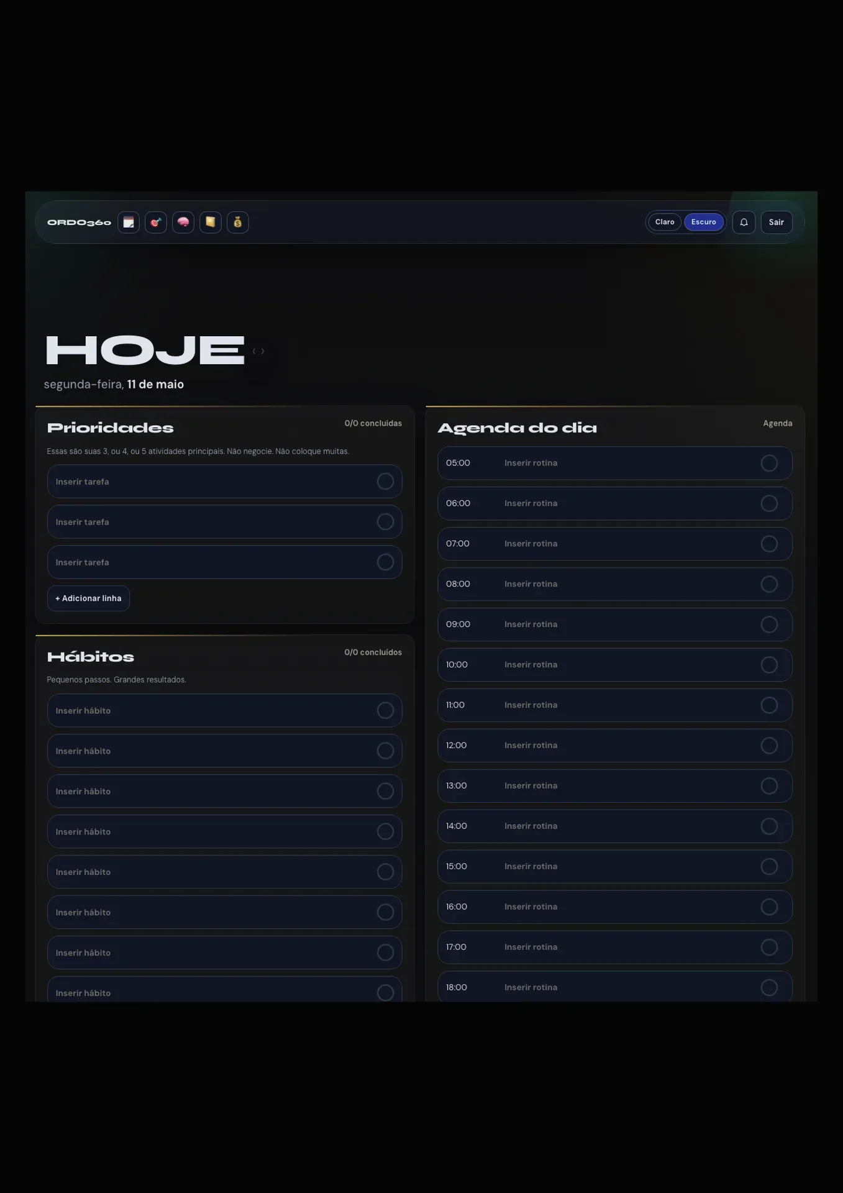Check the circle for 05:00 routine
843x1193 pixels.
(x=769, y=463)
